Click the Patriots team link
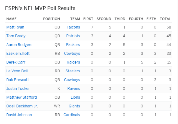 [73, 36]
